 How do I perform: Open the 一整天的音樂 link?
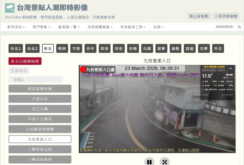pos(226,16)
